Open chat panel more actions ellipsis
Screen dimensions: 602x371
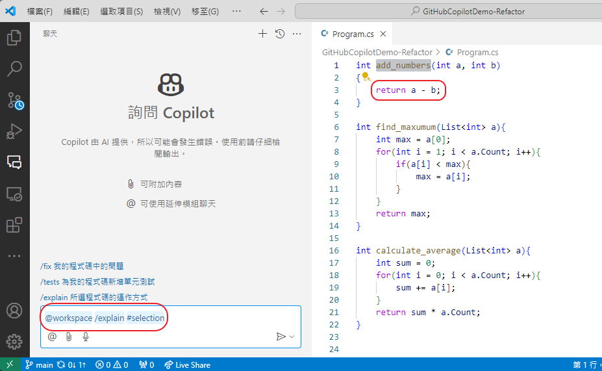[x=297, y=34]
